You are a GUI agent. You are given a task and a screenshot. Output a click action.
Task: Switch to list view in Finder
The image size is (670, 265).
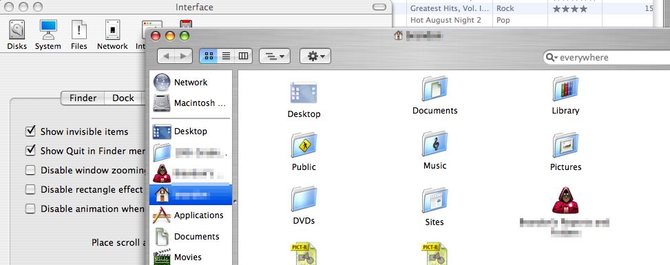(x=226, y=56)
